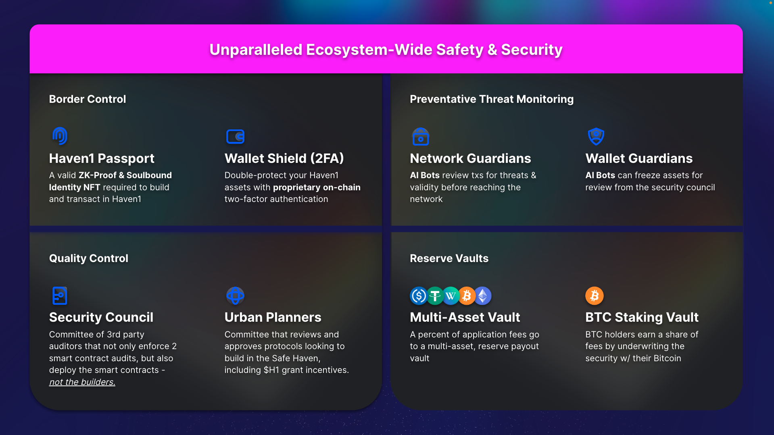Viewport: 774px width, 435px height.
Task: Select the Reserve Vaults section heading
Action: (x=449, y=258)
